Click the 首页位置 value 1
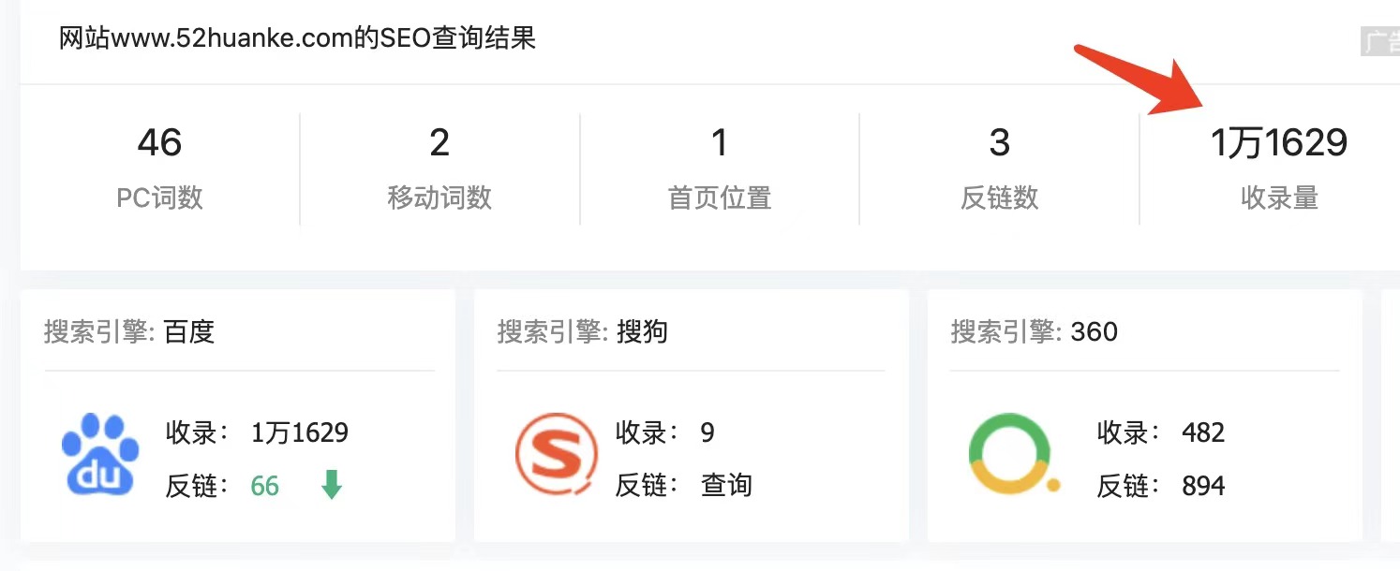Screen dimensions: 1400x571 point(719,142)
